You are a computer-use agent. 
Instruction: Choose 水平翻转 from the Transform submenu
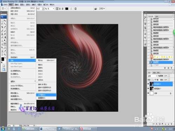coord(46,95)
